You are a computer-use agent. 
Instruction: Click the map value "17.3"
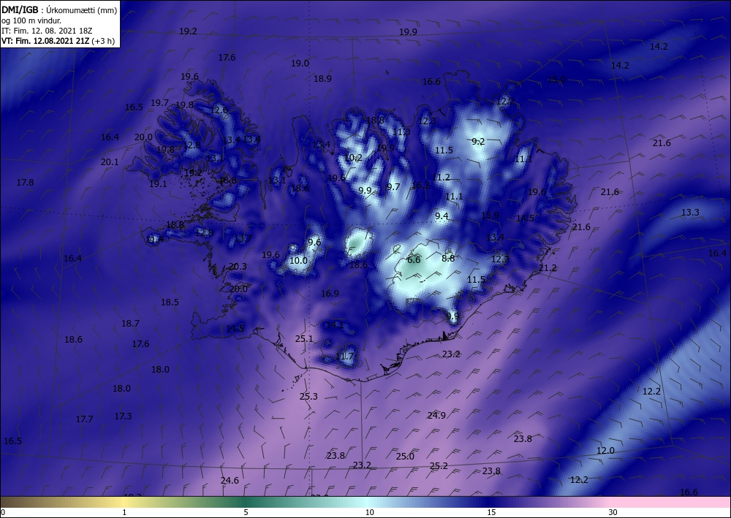(123, 416)
